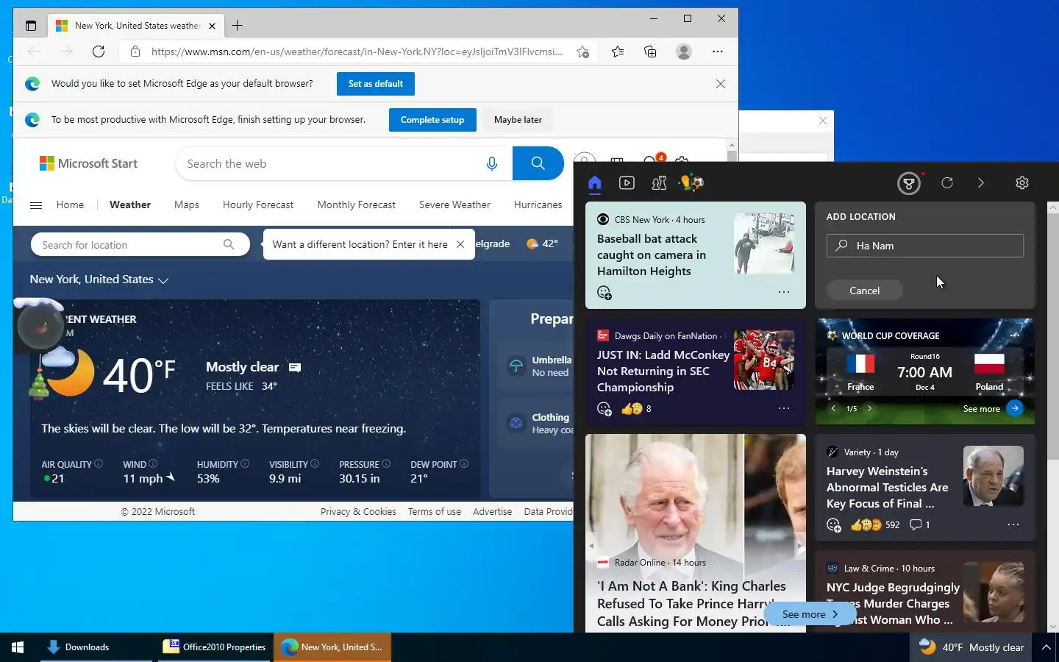Screen dimensions: 1059x662
Task: Add reaction to Baseball bat attack story
Action: (x=605, y=293)
